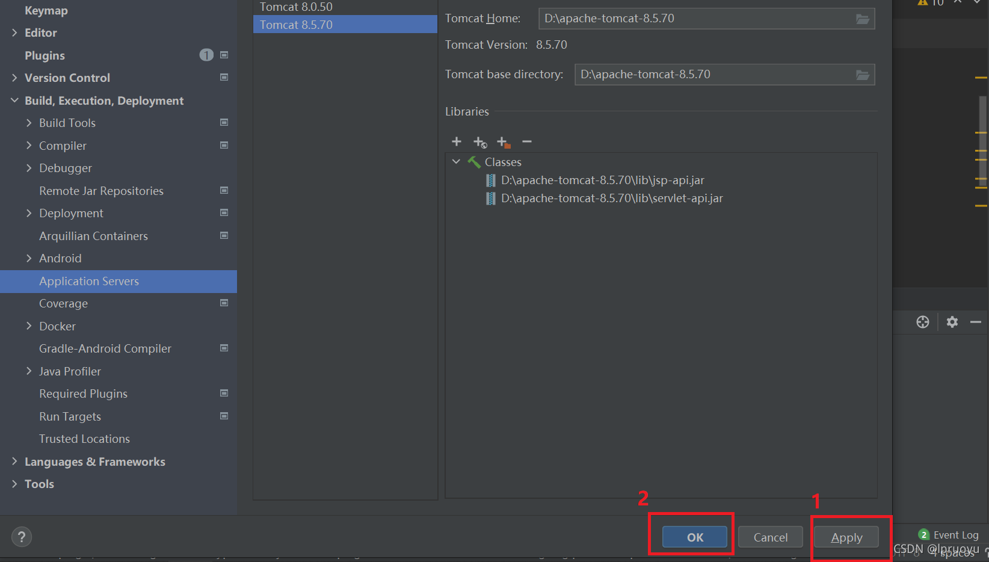Click the Plugins update count badge
This screenshot has width=989, height=562.
click(x=206, y=55)
